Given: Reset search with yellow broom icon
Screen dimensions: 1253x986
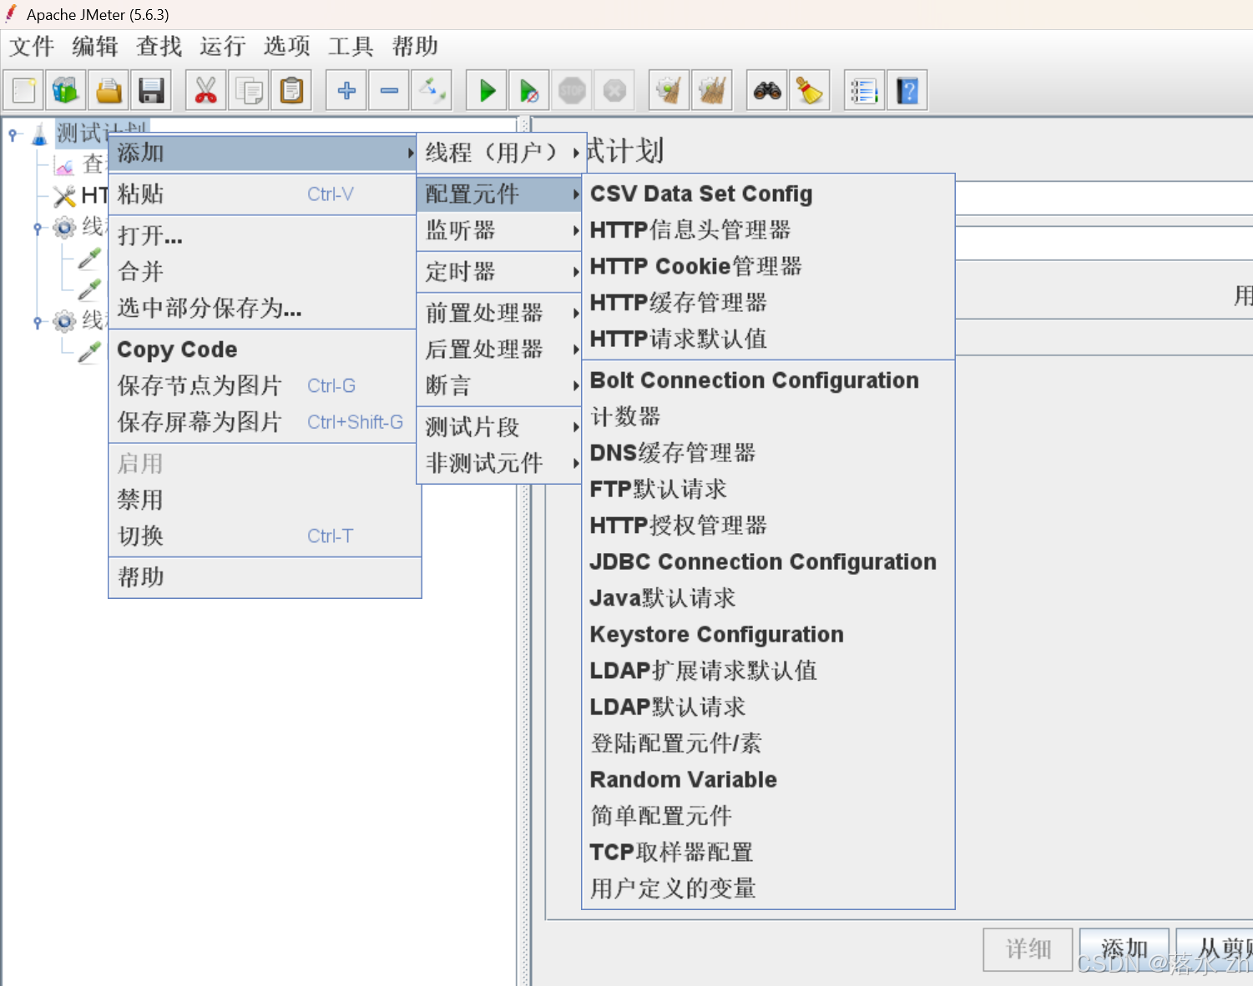Looking at the screenshot, I should 810,90.
